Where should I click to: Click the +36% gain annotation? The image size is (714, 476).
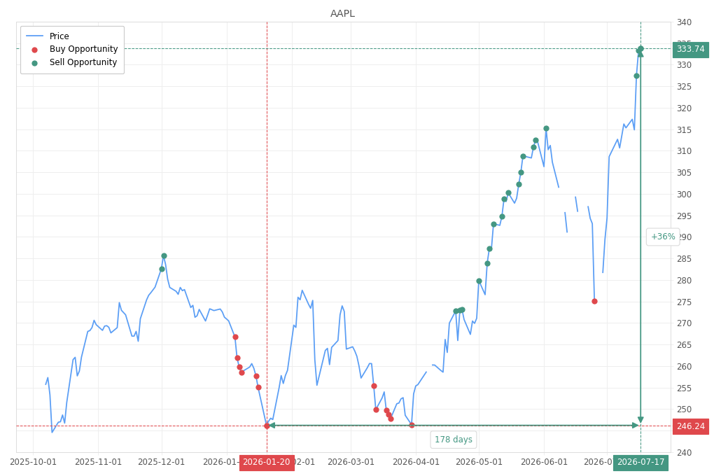(x=663, y=237)
